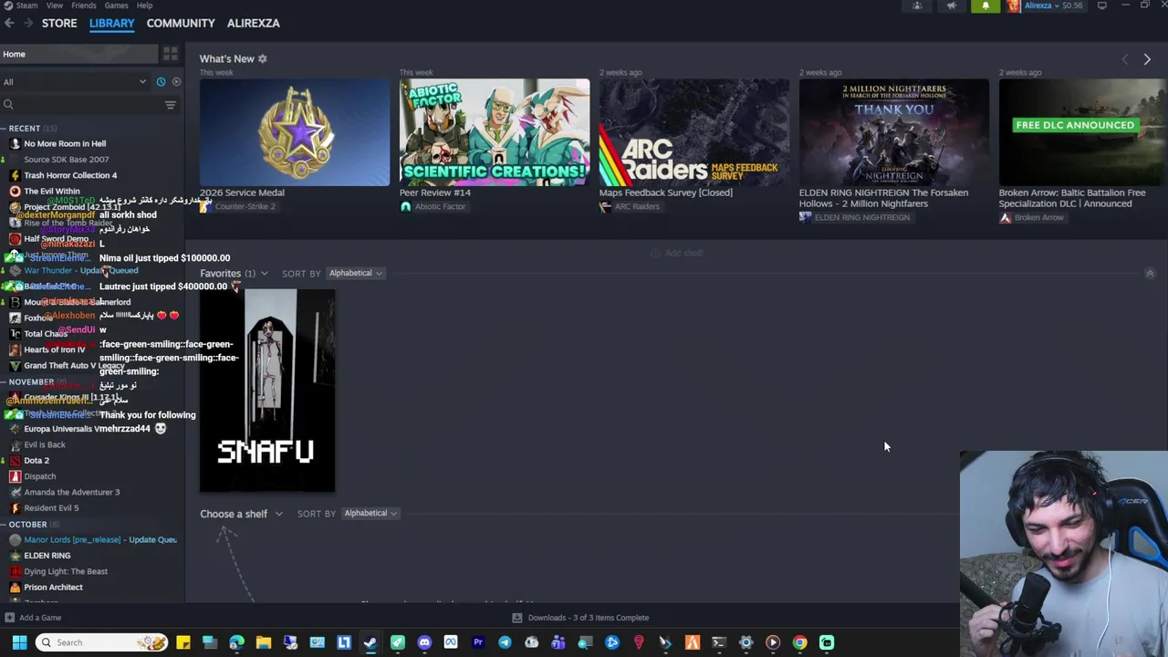Open the Downloads status icon
1168x657 pixels.
click(x=516, y=618)
